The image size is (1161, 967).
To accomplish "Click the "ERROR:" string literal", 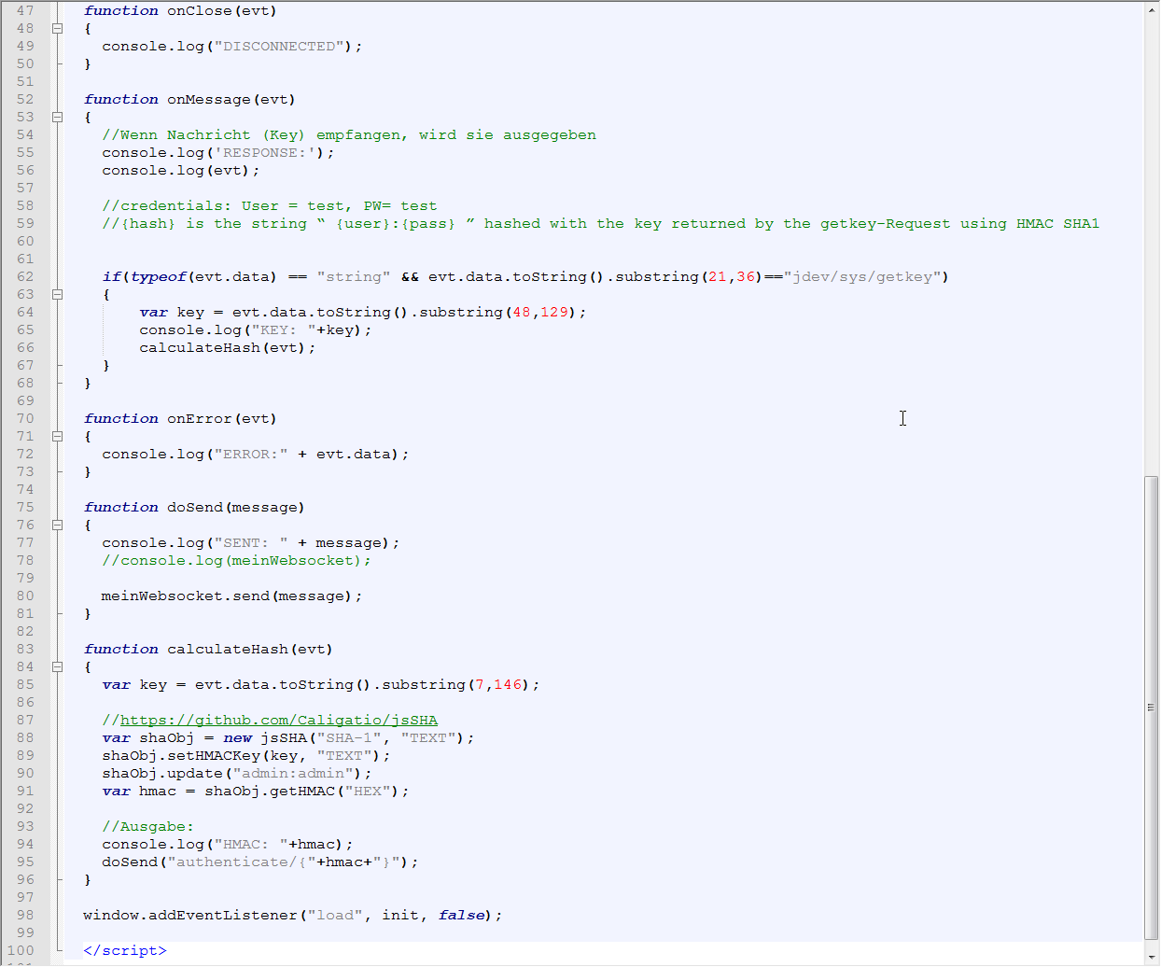I will coord(251,454).
